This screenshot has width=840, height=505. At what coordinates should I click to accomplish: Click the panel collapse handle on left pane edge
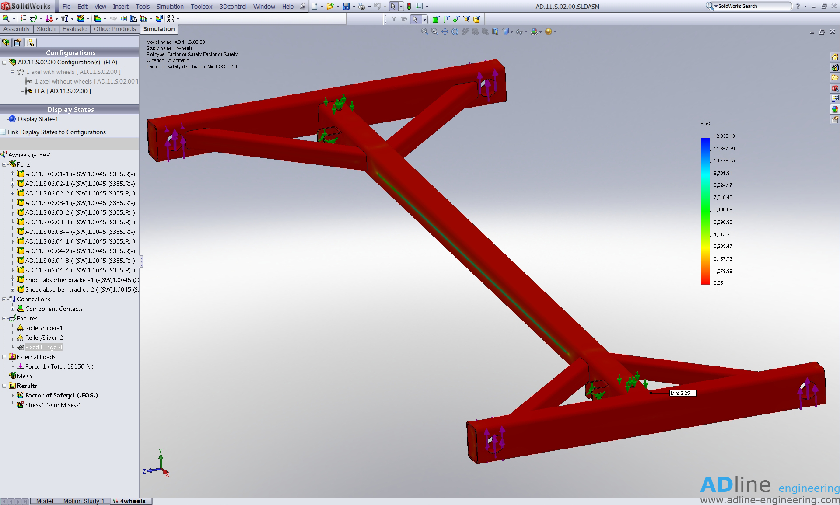point(141,261)
